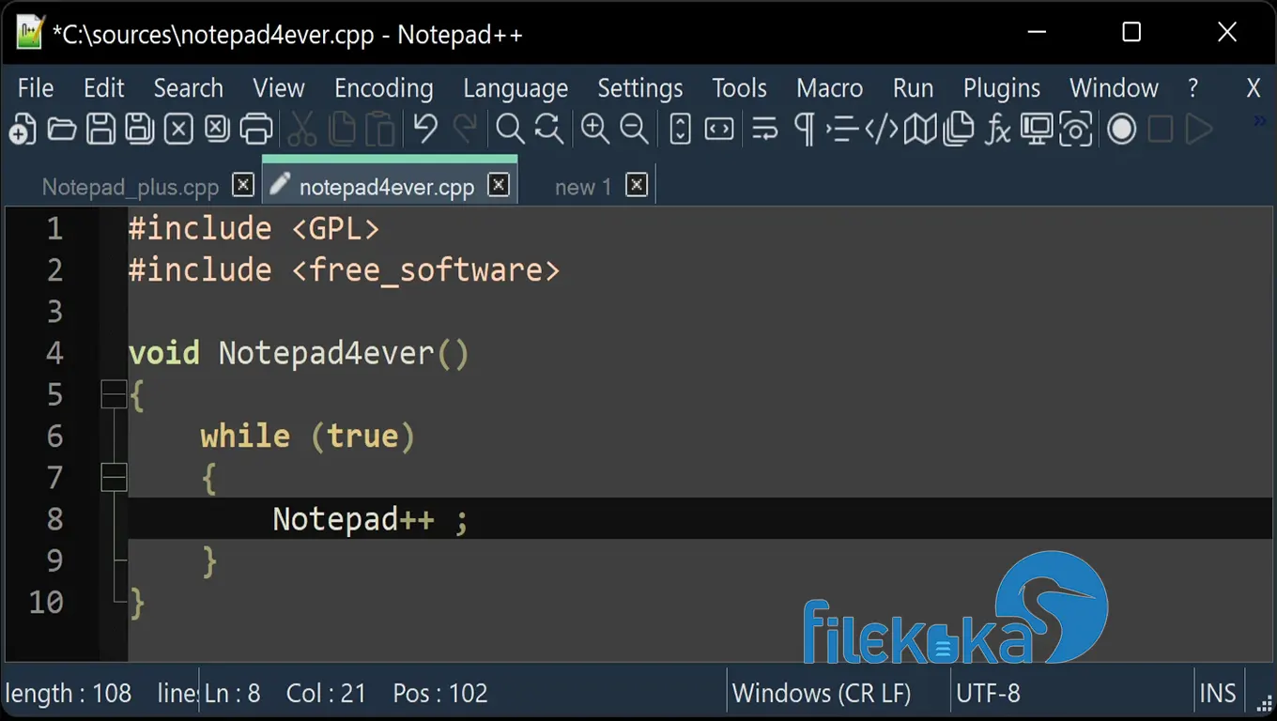Collapse the fold at line 7

click(x=114, y=477)
